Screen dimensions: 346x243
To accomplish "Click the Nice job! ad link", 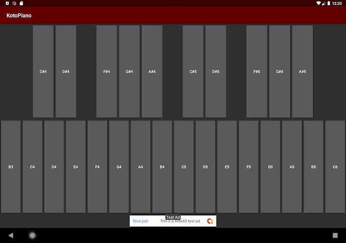I will click(141, 221).
